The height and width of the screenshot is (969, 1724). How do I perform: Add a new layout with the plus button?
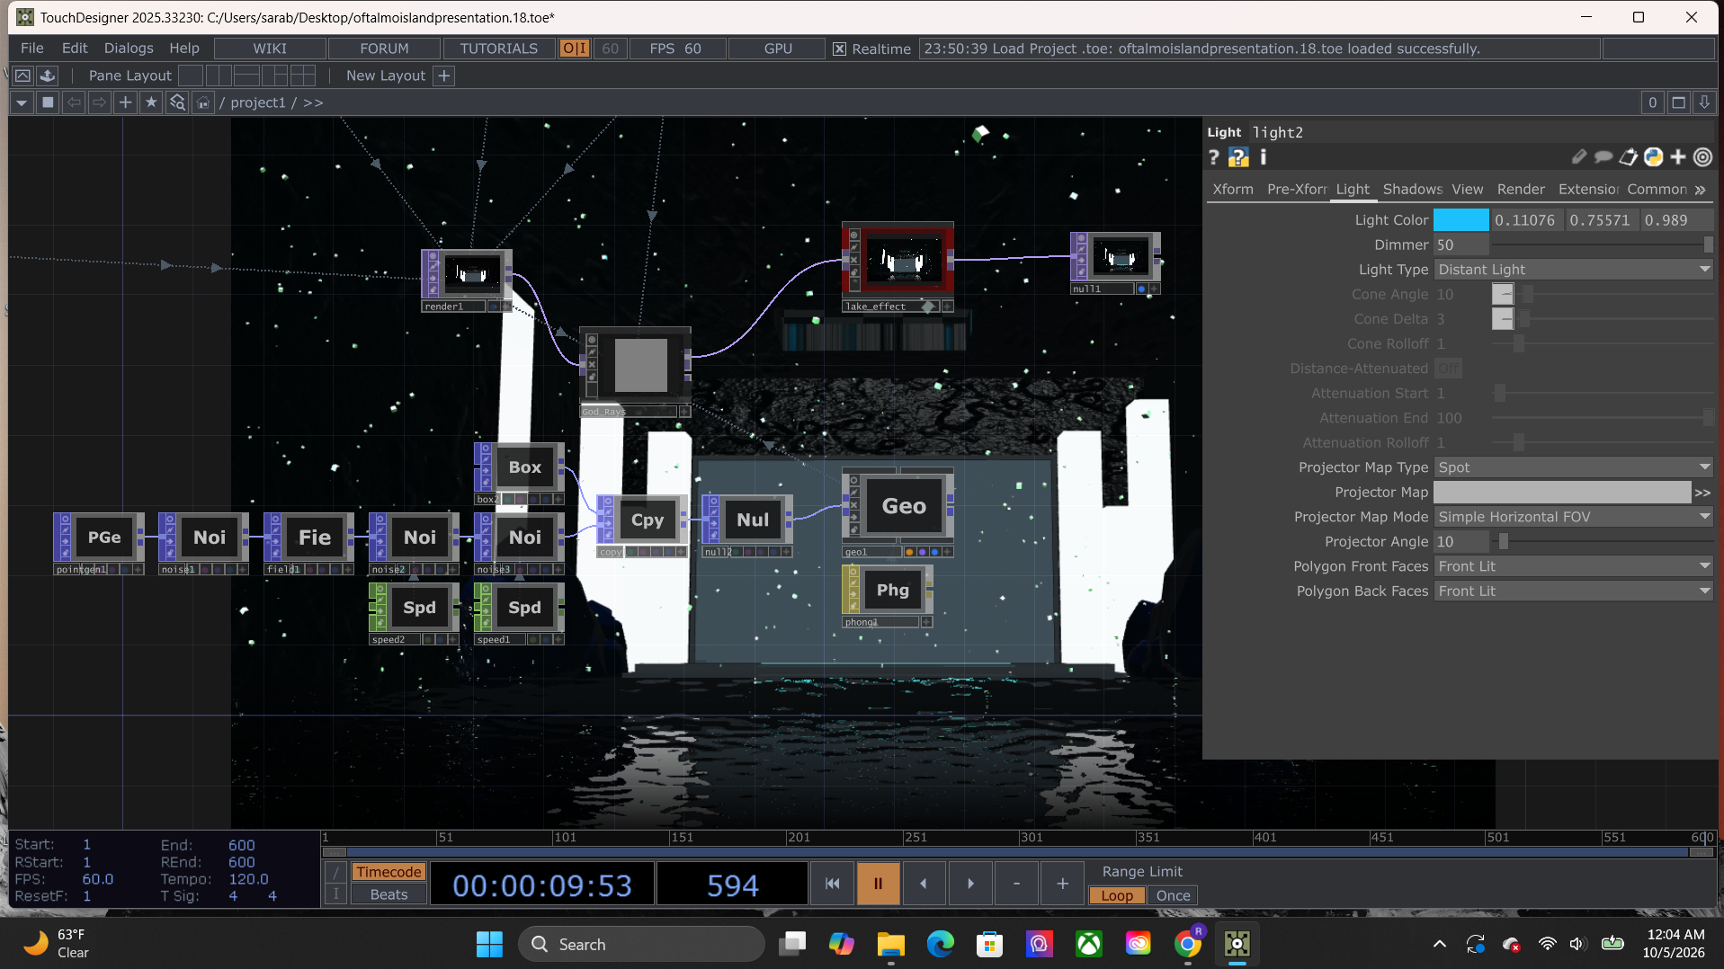click(x=444, y=76)
